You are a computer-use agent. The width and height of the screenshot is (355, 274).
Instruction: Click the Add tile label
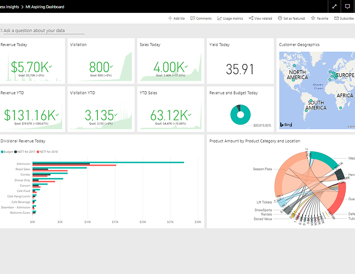179,18
